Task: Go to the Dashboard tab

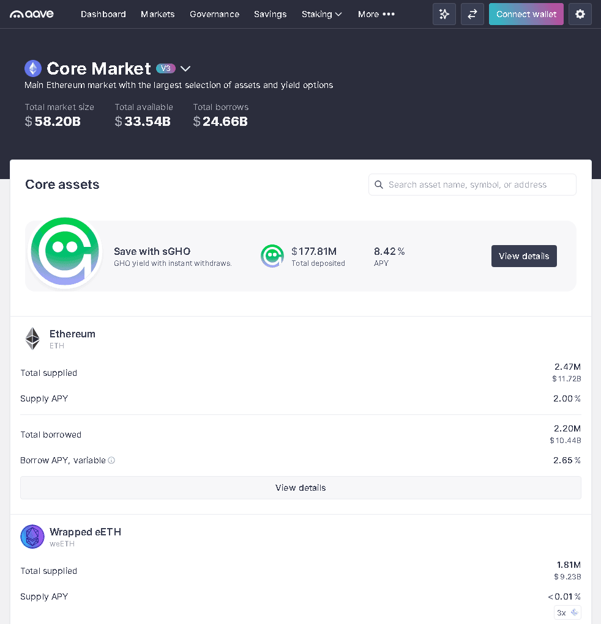Action: (103, 14)
